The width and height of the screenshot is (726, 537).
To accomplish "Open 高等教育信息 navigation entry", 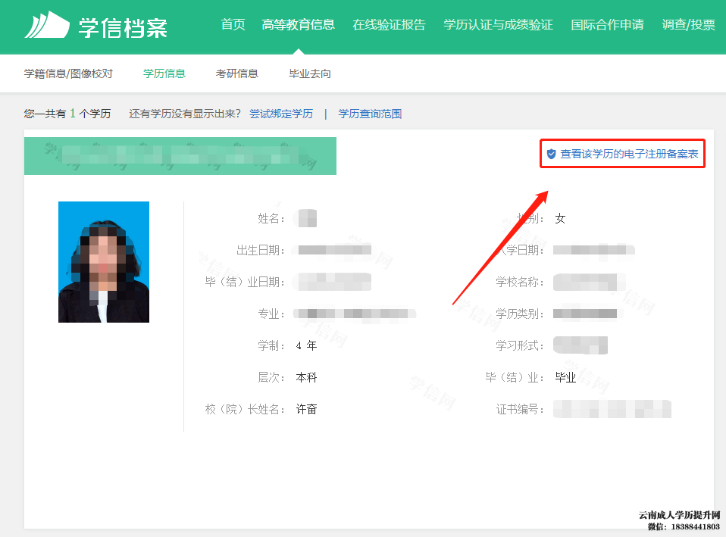I will (299, 24).
